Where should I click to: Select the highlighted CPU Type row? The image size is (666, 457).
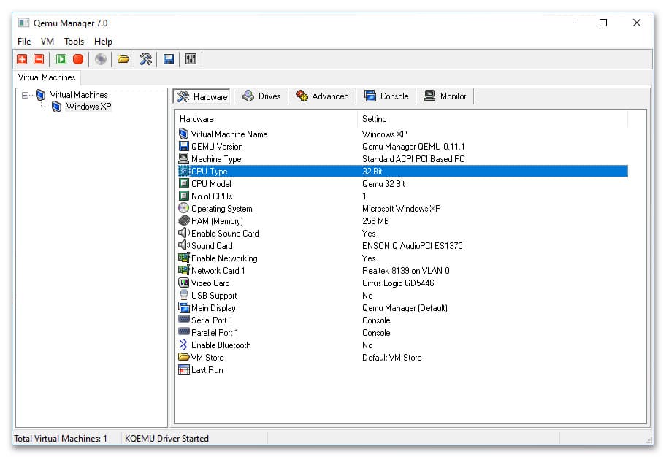pos(402,171)
